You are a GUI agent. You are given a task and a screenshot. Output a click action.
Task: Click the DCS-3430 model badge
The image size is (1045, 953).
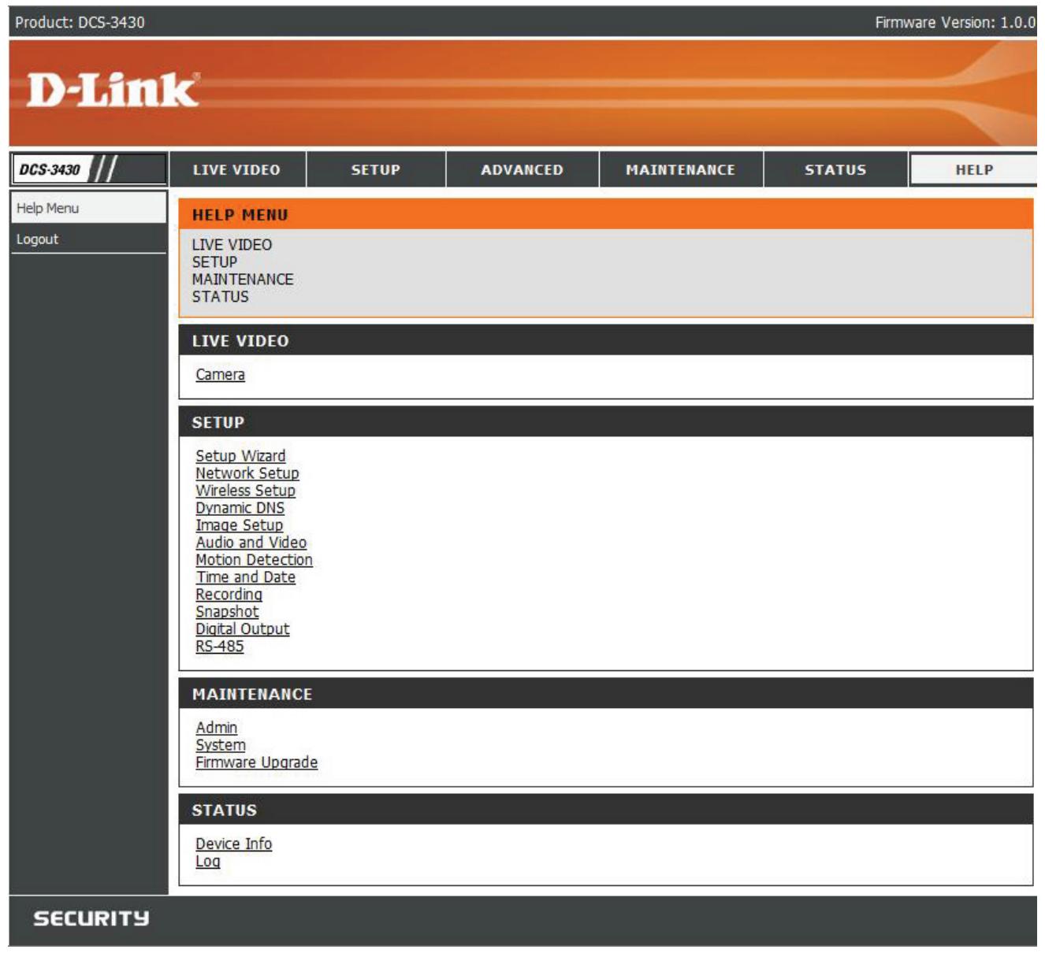click(x=88, y=169)
